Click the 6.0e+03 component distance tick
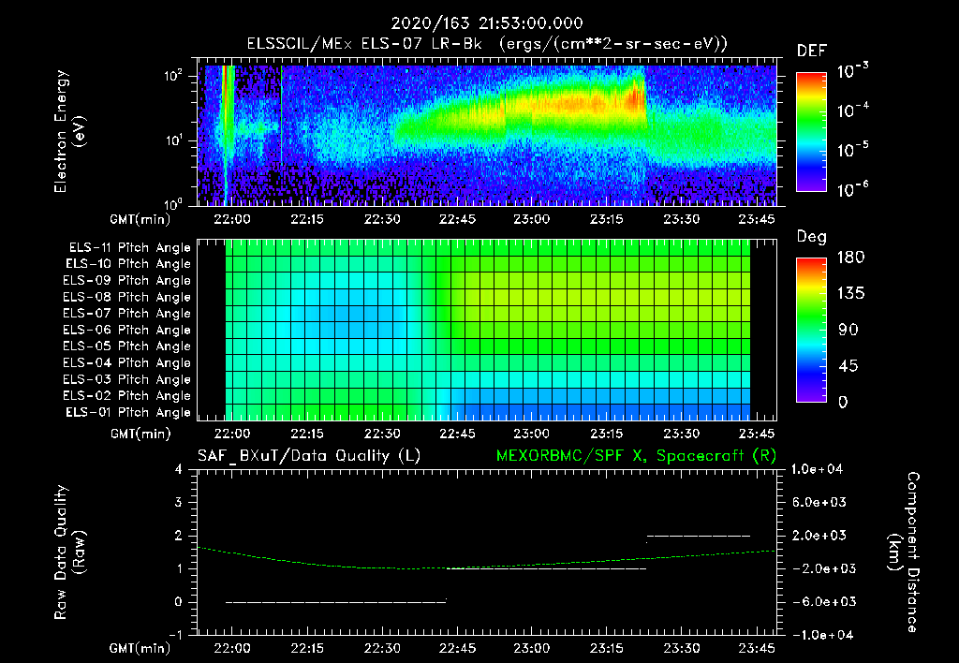The height and width of the screenshot is (663, 959). 819,503
